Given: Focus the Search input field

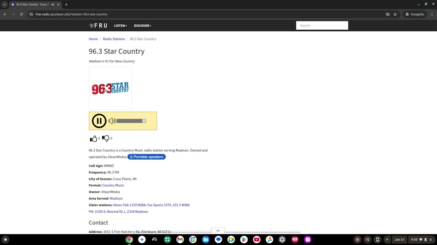Looking at the screenshot, I should pyautogui.click(x=322, y=26).
